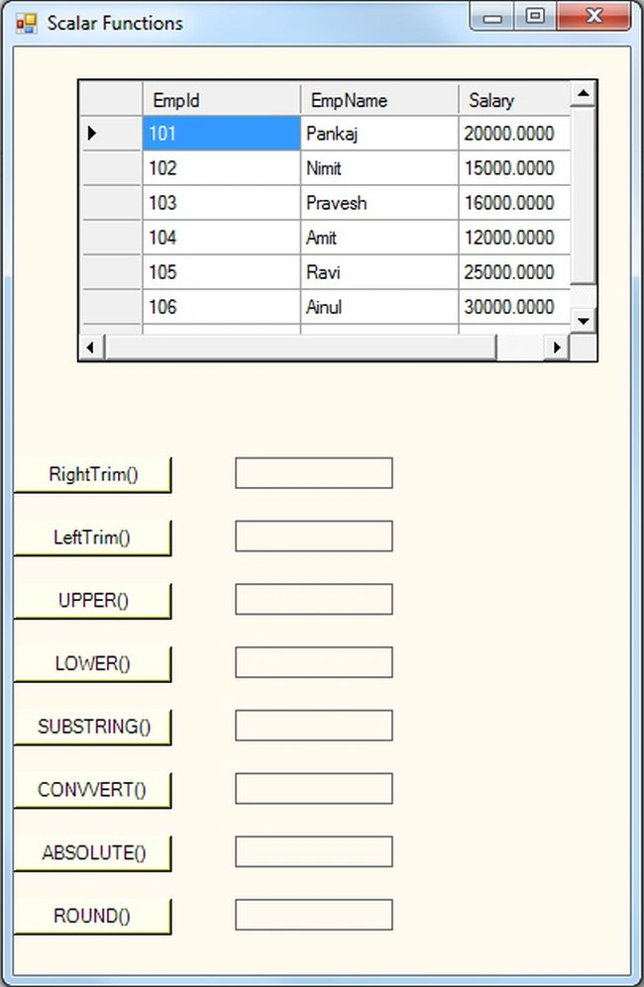Image resolution: width=644 pixels, height=987 pixels.
Task: Click the grid's scroll up arrow
Action: pos(583,94)
